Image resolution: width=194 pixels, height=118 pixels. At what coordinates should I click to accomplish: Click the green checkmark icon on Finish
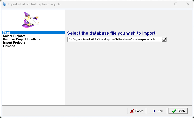[174, 111]
